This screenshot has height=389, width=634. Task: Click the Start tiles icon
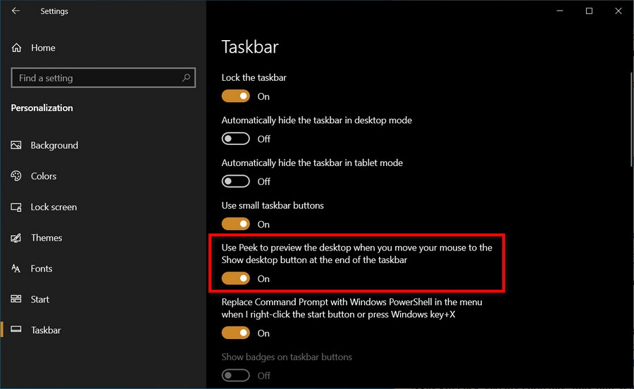point(16,299)
